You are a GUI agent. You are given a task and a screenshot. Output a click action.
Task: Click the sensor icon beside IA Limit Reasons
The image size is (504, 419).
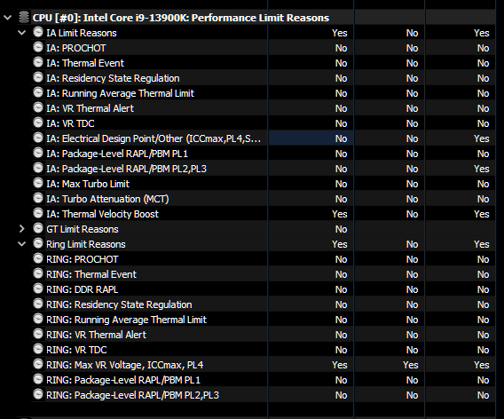[38, 33]
